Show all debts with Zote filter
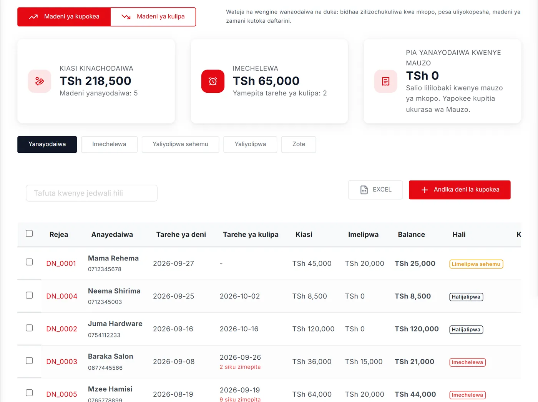 [x=299, y=144]
